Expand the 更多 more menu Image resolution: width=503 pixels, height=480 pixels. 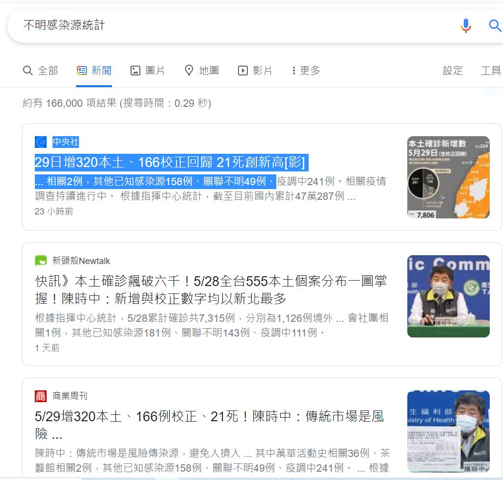click(306, 71)
